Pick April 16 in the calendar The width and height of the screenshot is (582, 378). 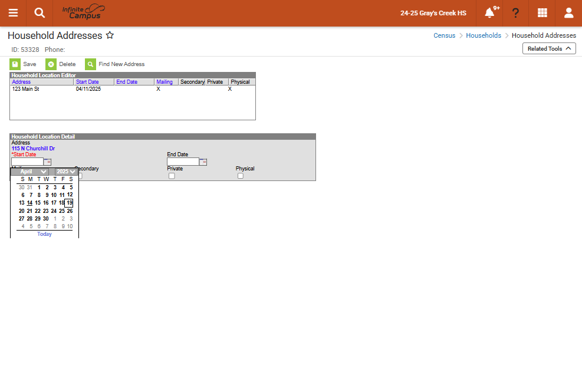[45, 203]
